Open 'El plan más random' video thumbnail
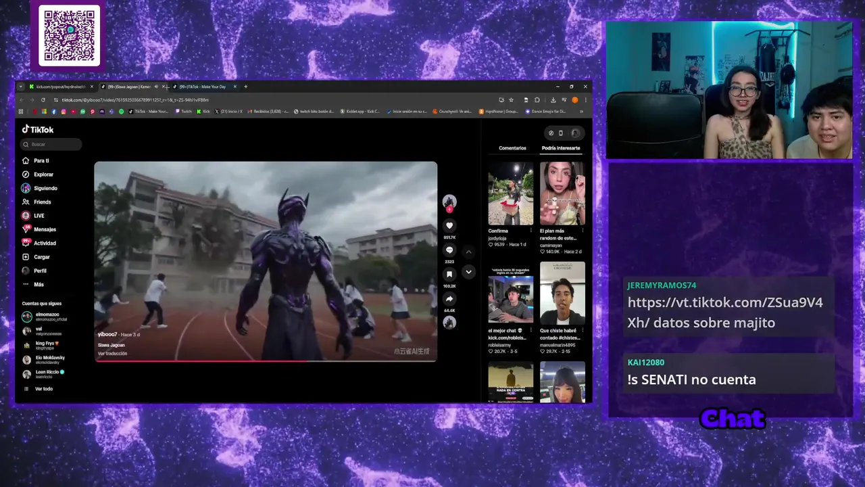Screen dimensions: 865x487 [x=562, y=193]
